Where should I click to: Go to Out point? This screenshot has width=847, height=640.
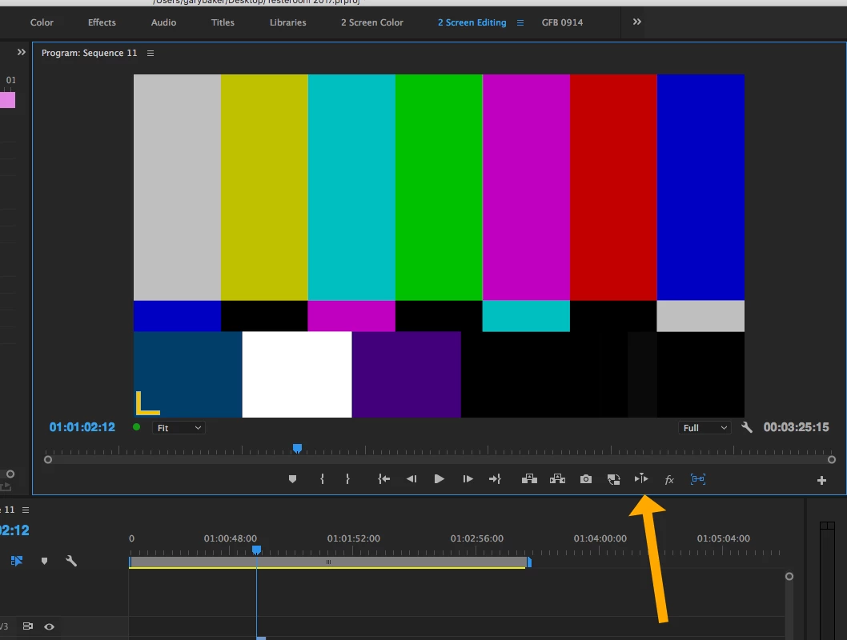(x=495, y=478)
